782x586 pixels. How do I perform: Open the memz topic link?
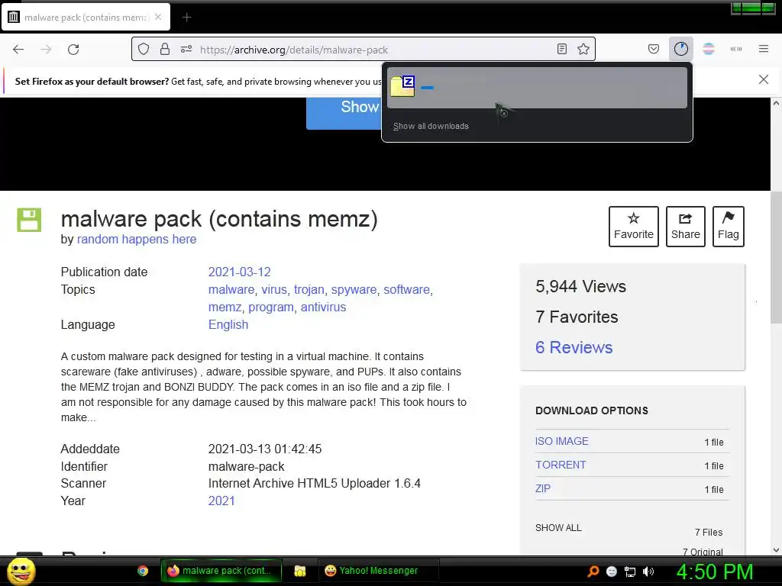pos(225,307)
